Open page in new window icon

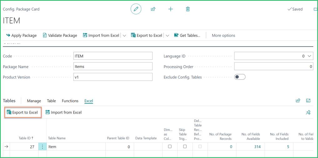(315, 9)
